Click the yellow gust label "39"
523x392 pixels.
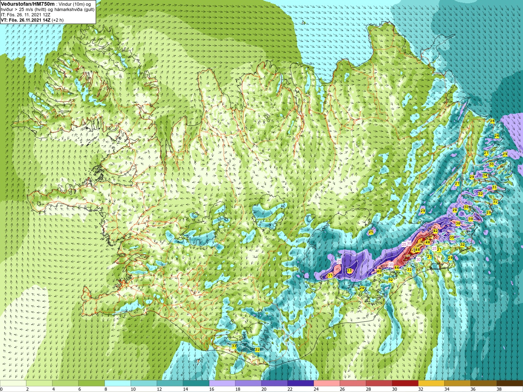[470, 219]
